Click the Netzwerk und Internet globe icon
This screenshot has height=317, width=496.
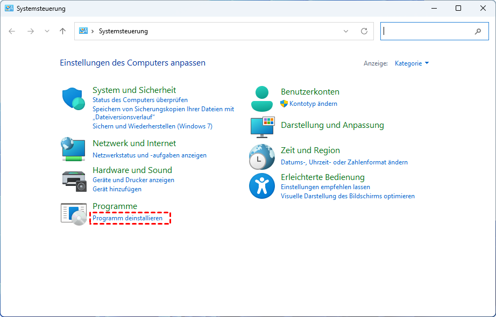74,149
